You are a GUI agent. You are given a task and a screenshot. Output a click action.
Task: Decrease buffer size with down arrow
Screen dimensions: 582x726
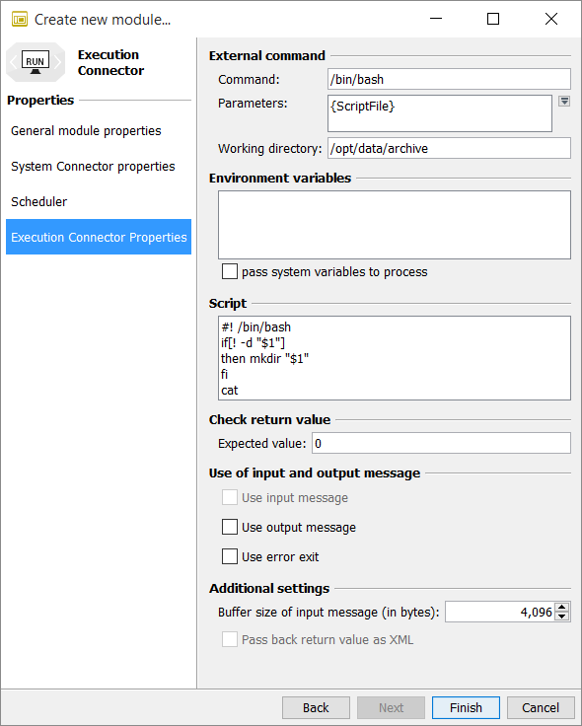point(562,617)
